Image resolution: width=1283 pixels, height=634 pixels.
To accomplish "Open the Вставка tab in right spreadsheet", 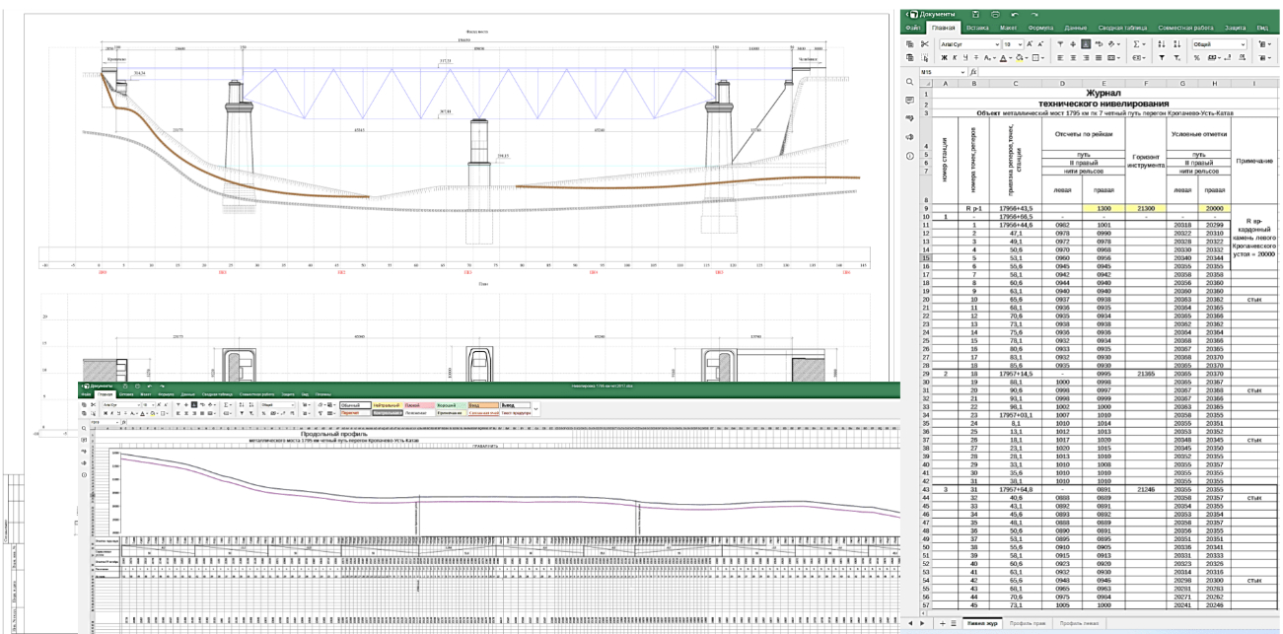I will click(977, 28).
